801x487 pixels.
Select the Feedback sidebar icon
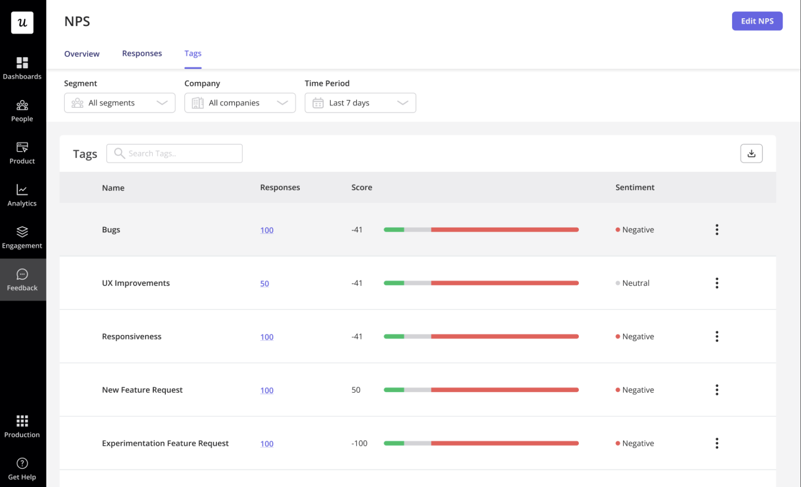[x=22, y=279]
